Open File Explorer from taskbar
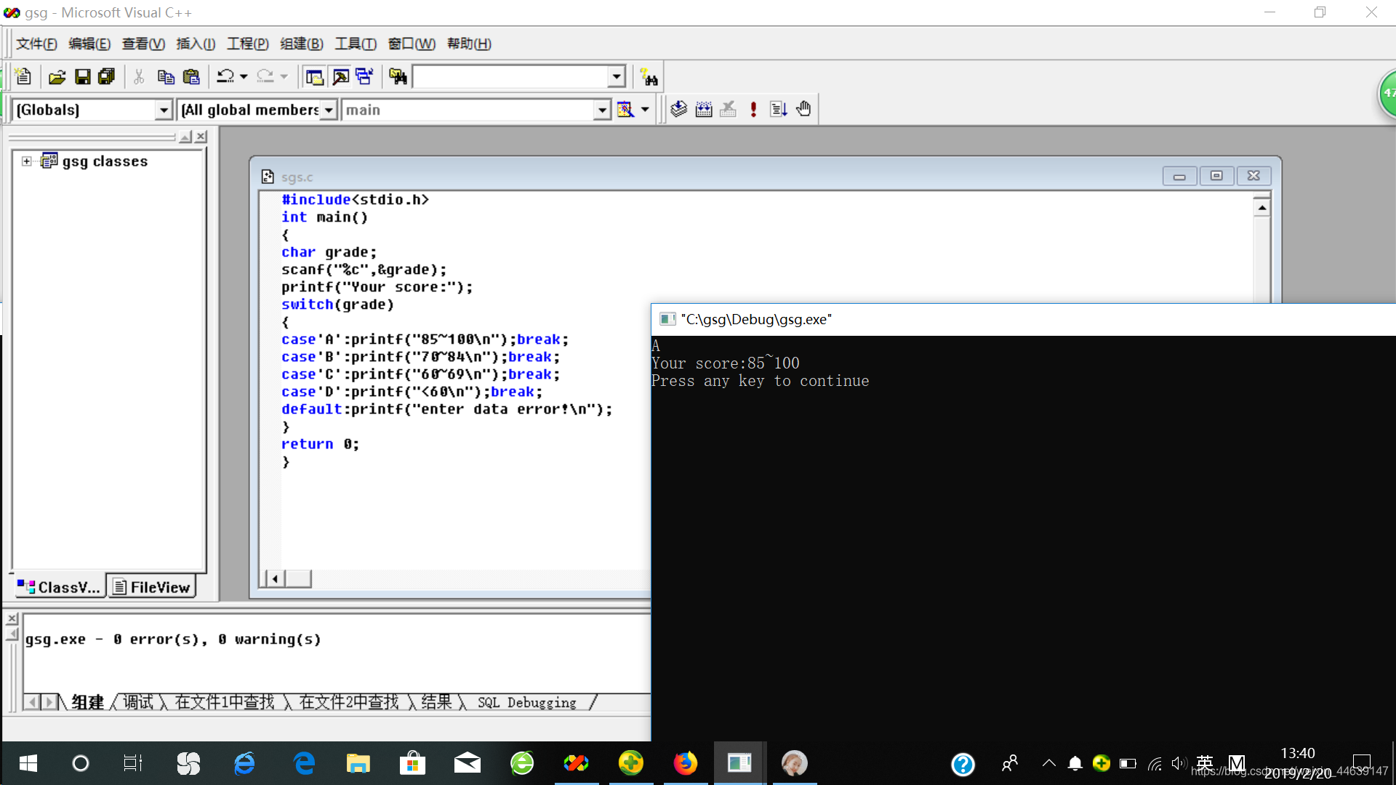 tap(358, 763)
